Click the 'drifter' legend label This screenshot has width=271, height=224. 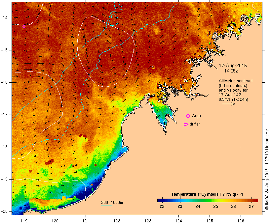195,124
